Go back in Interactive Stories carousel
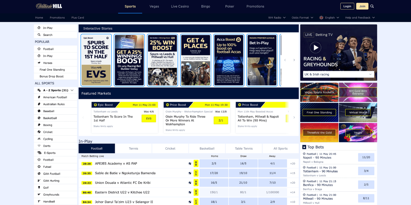 click(x=285, y=60)
